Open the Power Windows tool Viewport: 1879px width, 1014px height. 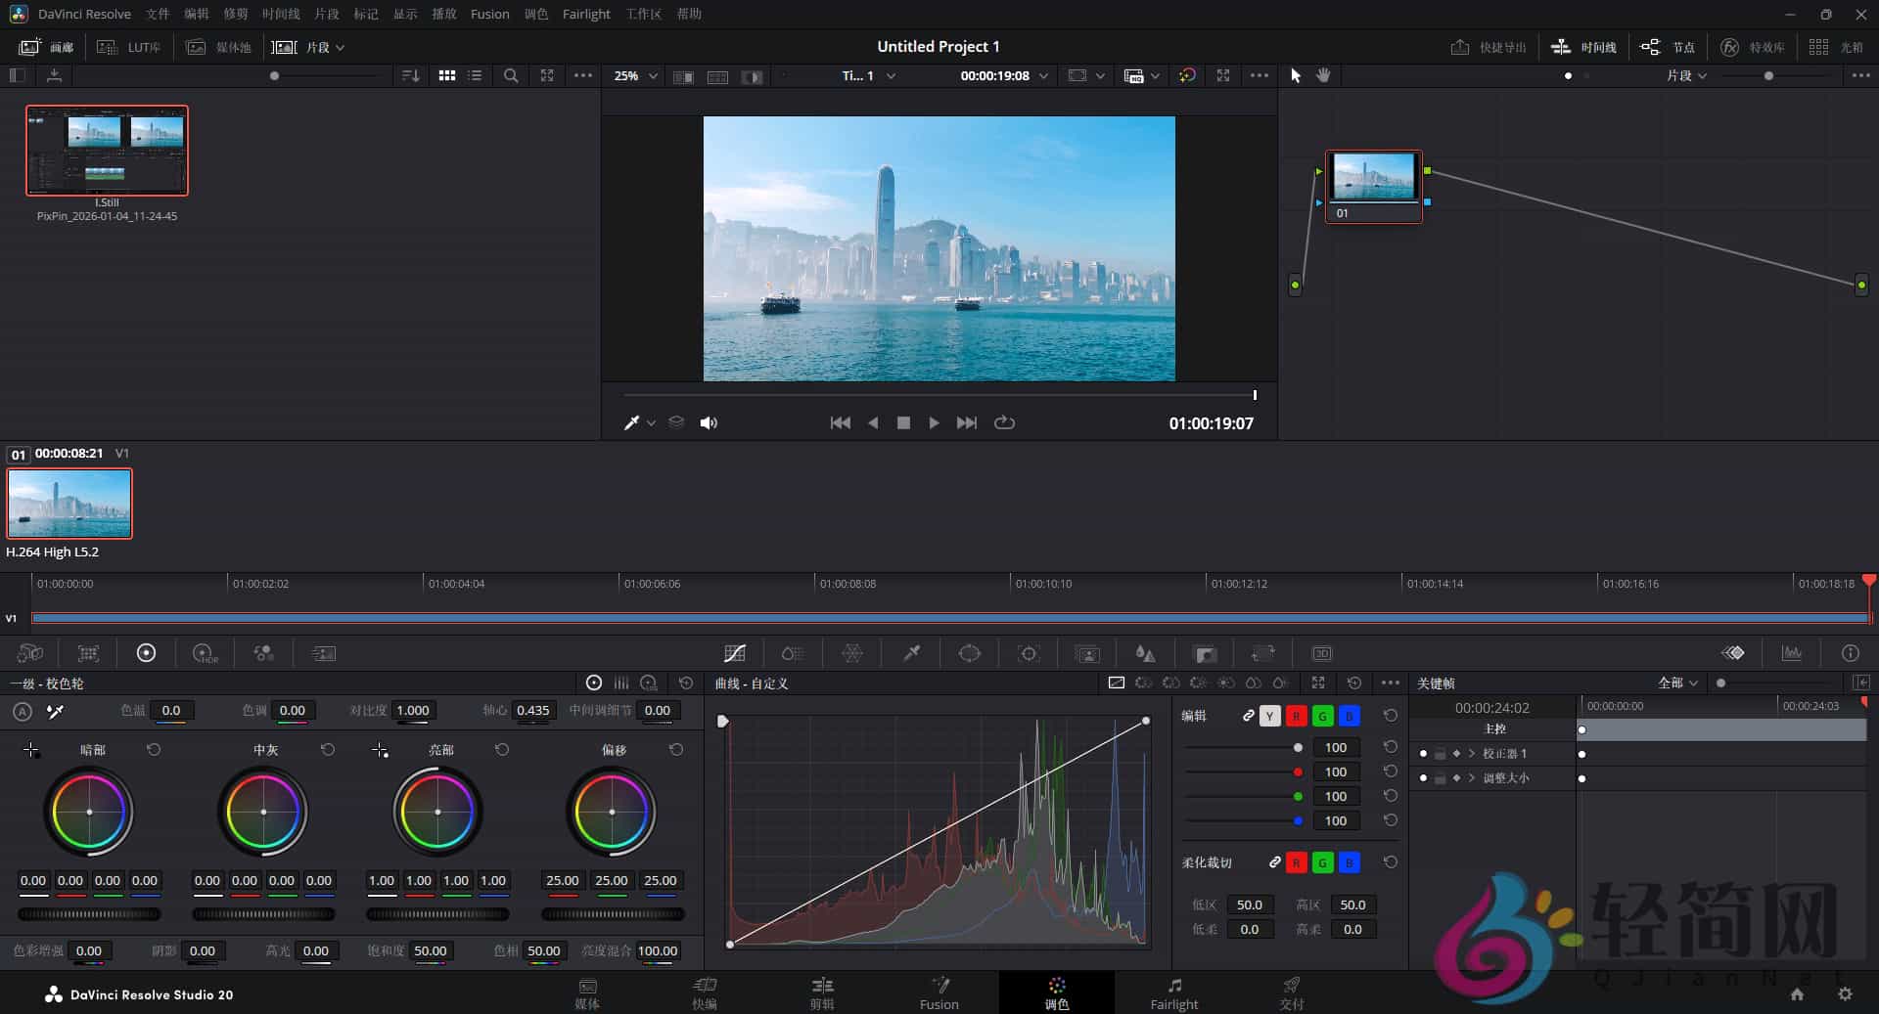(x=969, y=653)
